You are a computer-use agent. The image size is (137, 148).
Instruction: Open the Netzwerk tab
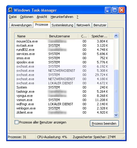pos(83,25)
